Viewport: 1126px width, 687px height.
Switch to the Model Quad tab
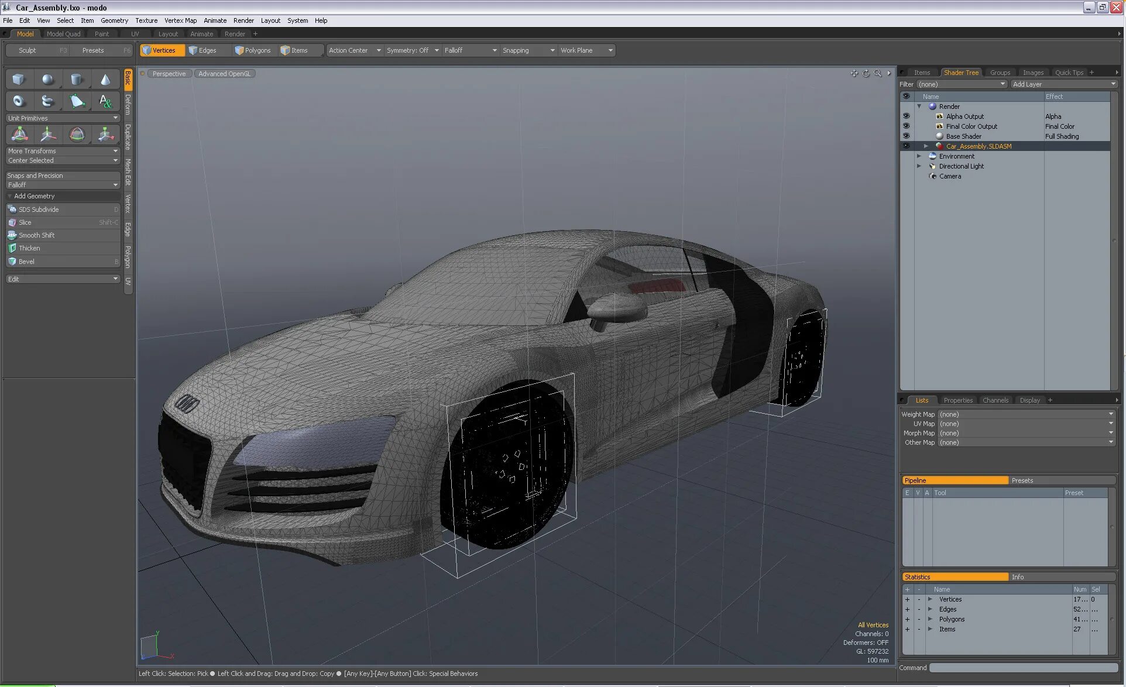pyautogui.click(x=64, y=34)
